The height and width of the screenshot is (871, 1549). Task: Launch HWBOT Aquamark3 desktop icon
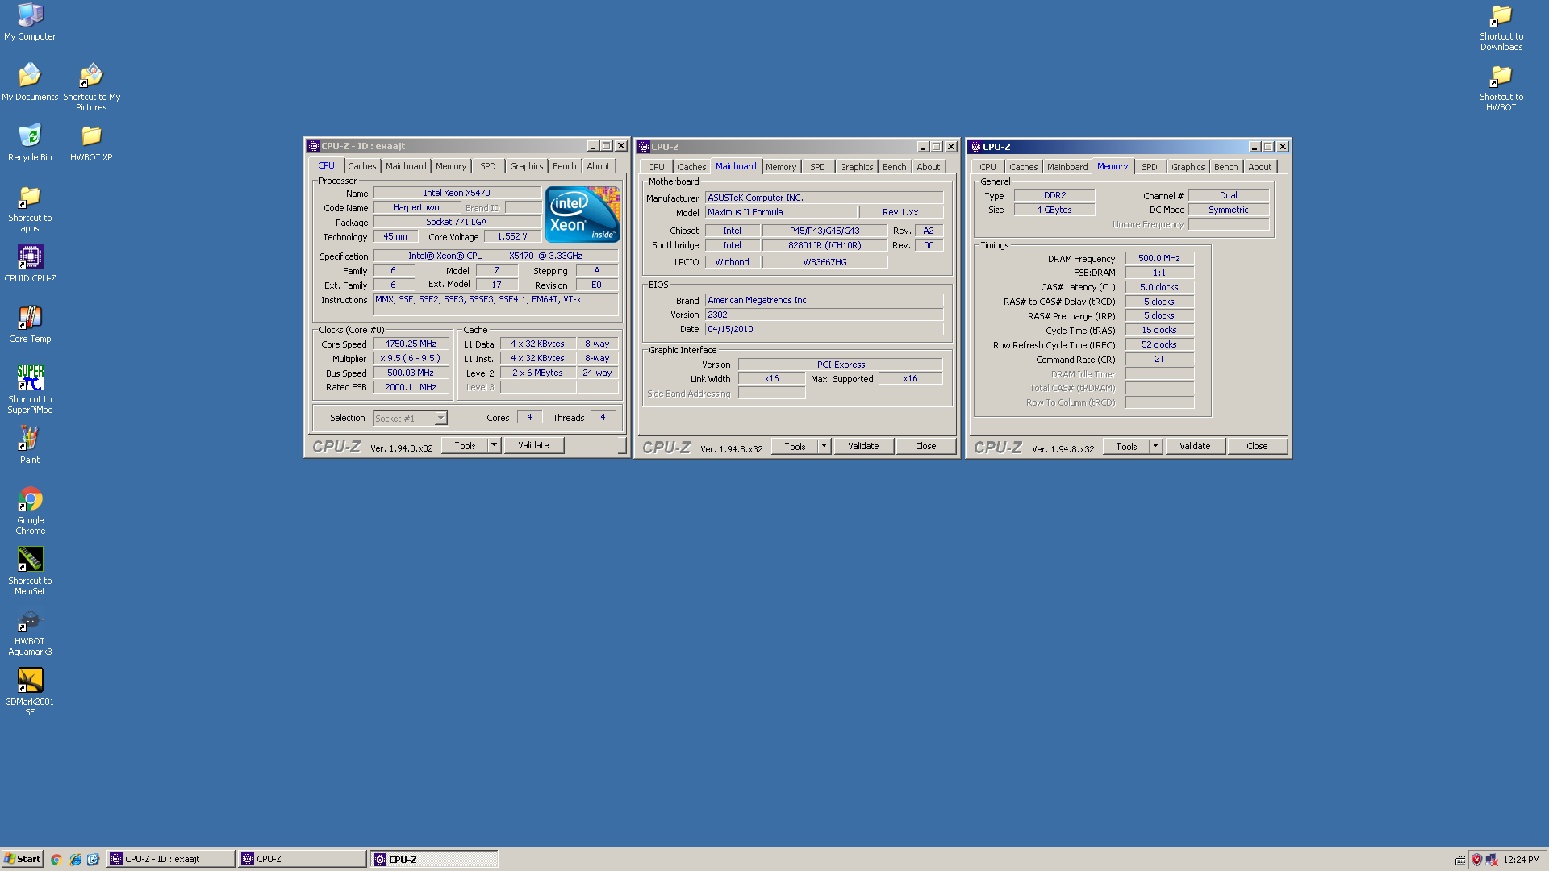(x=30, y=631)
